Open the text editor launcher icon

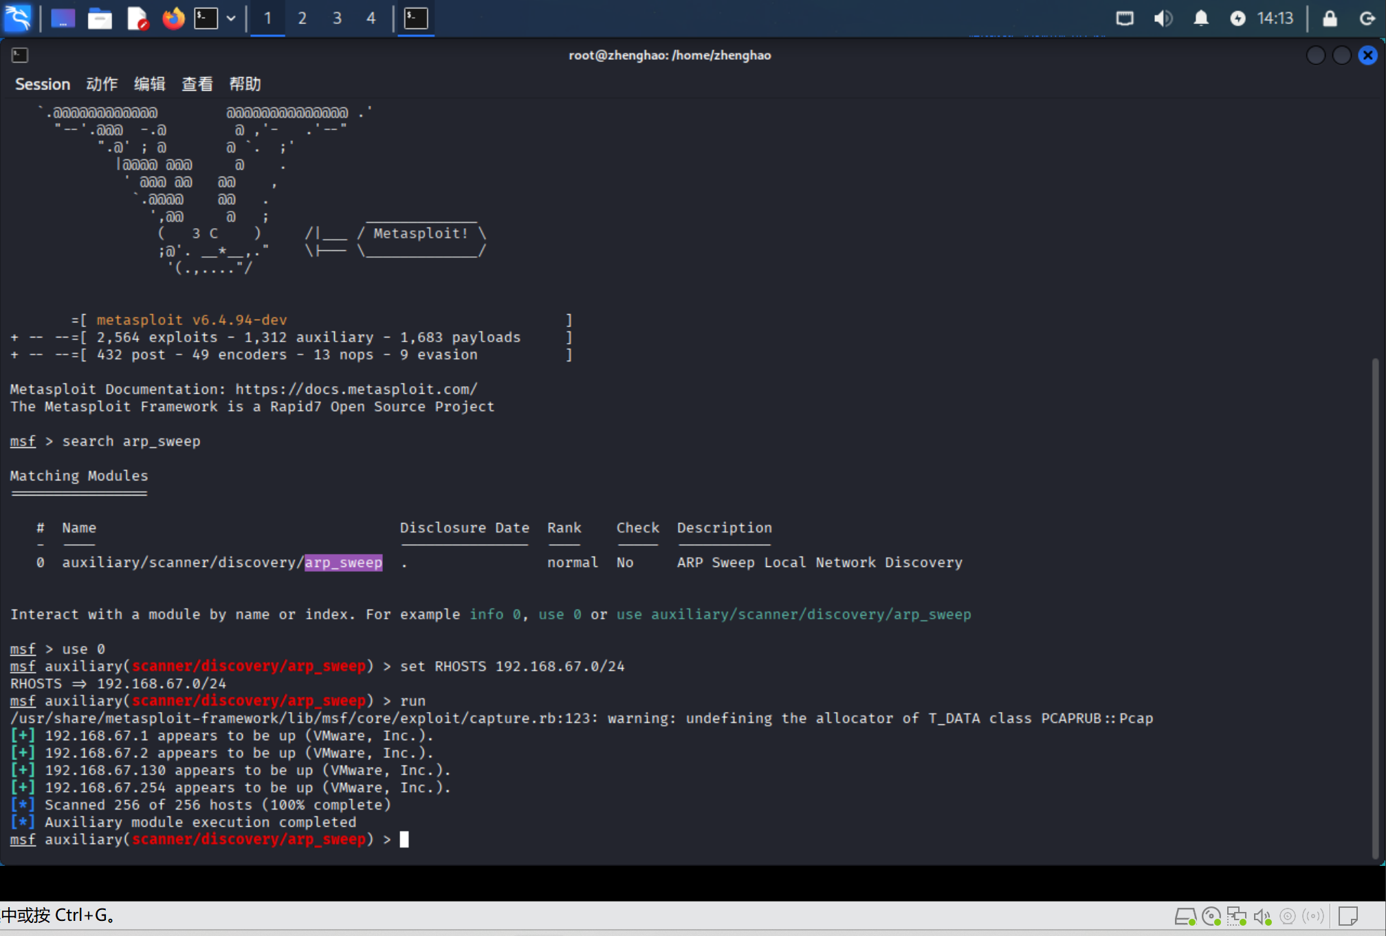point(137,18)
